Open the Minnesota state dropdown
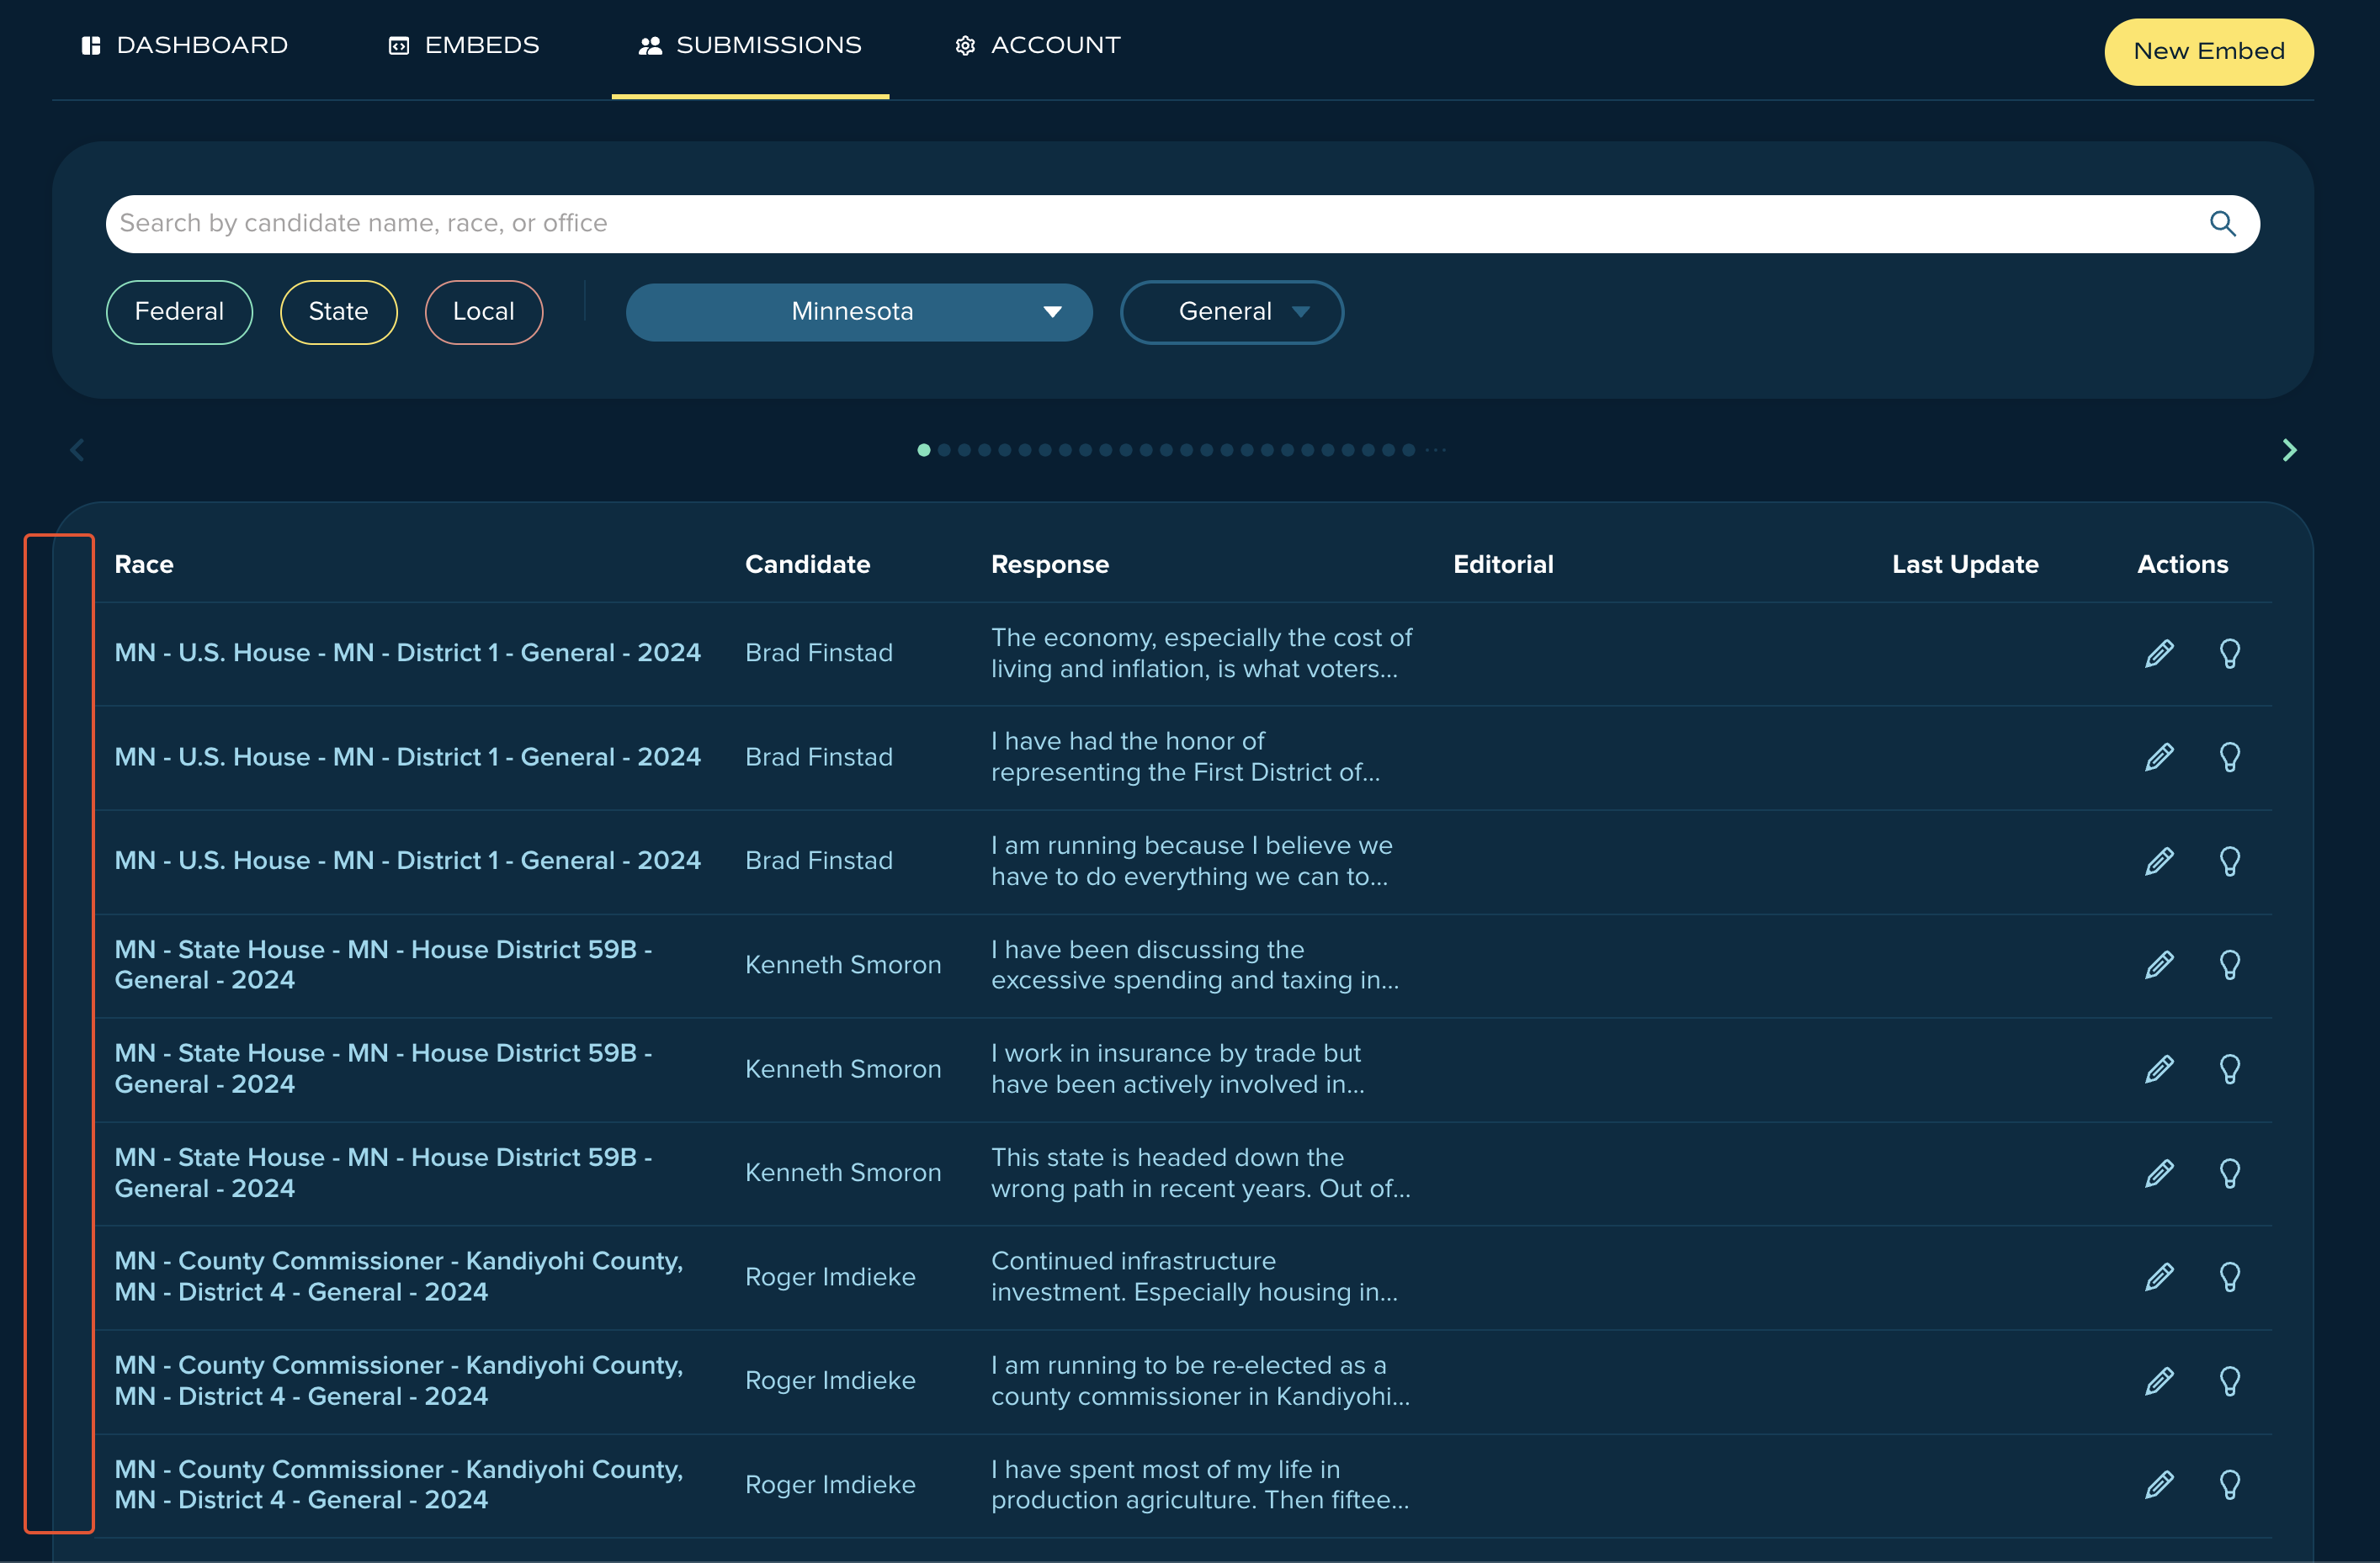 click(x=859, y=312)
